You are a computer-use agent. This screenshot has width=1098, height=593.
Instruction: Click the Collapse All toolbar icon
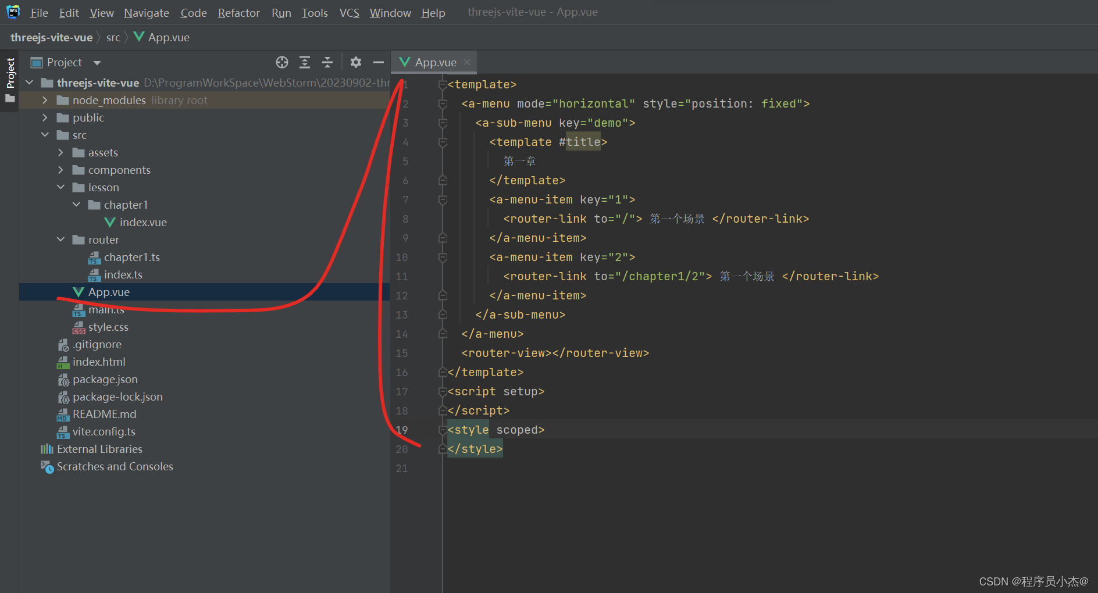coord(327,62)
